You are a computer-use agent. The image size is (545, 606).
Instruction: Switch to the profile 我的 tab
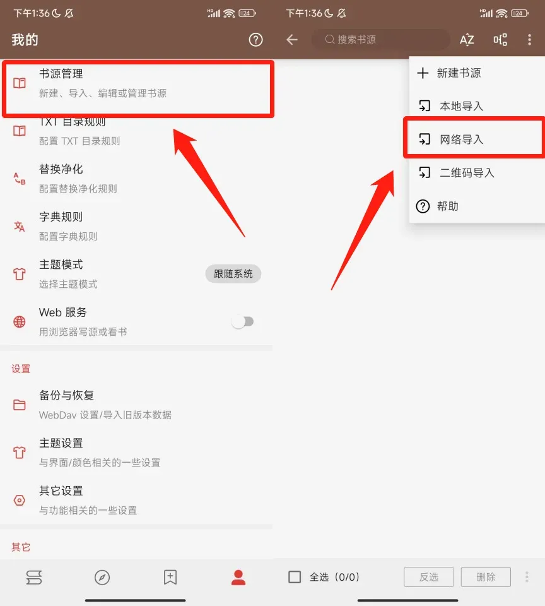click(238, 578)
